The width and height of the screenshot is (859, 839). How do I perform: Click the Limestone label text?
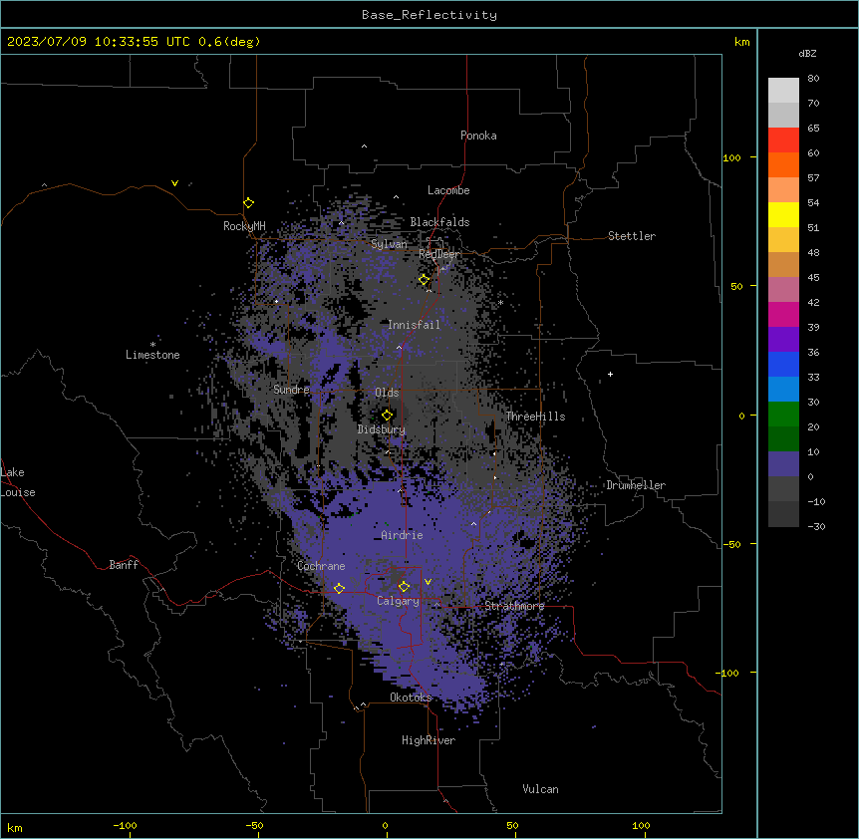152,355
